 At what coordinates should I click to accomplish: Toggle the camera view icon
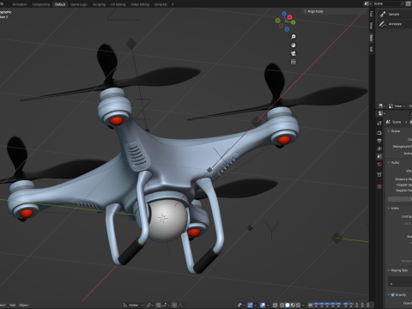[x=294, y=53]
